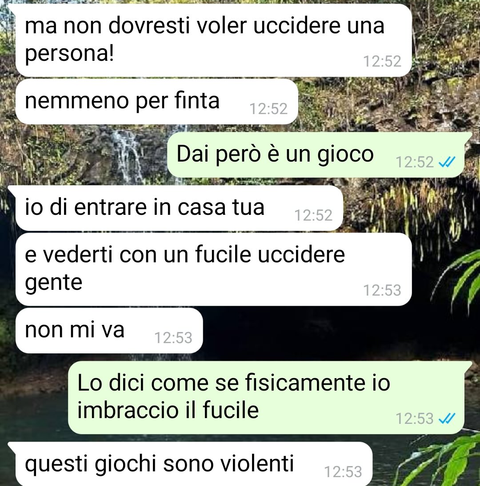
Task: Select the 'questi giochi sono violenti' message
Action: tap(194, 464)
